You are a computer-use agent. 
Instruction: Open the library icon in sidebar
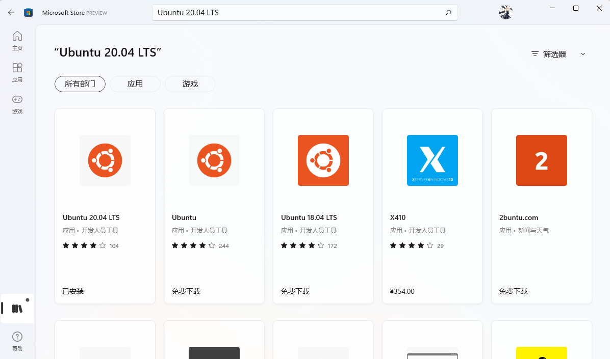[17, 309]
